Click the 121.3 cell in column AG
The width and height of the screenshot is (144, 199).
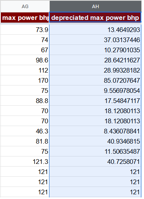(25, 162)
